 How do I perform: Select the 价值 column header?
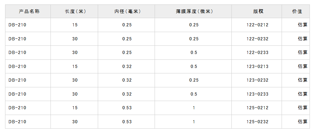click(297, 11)
